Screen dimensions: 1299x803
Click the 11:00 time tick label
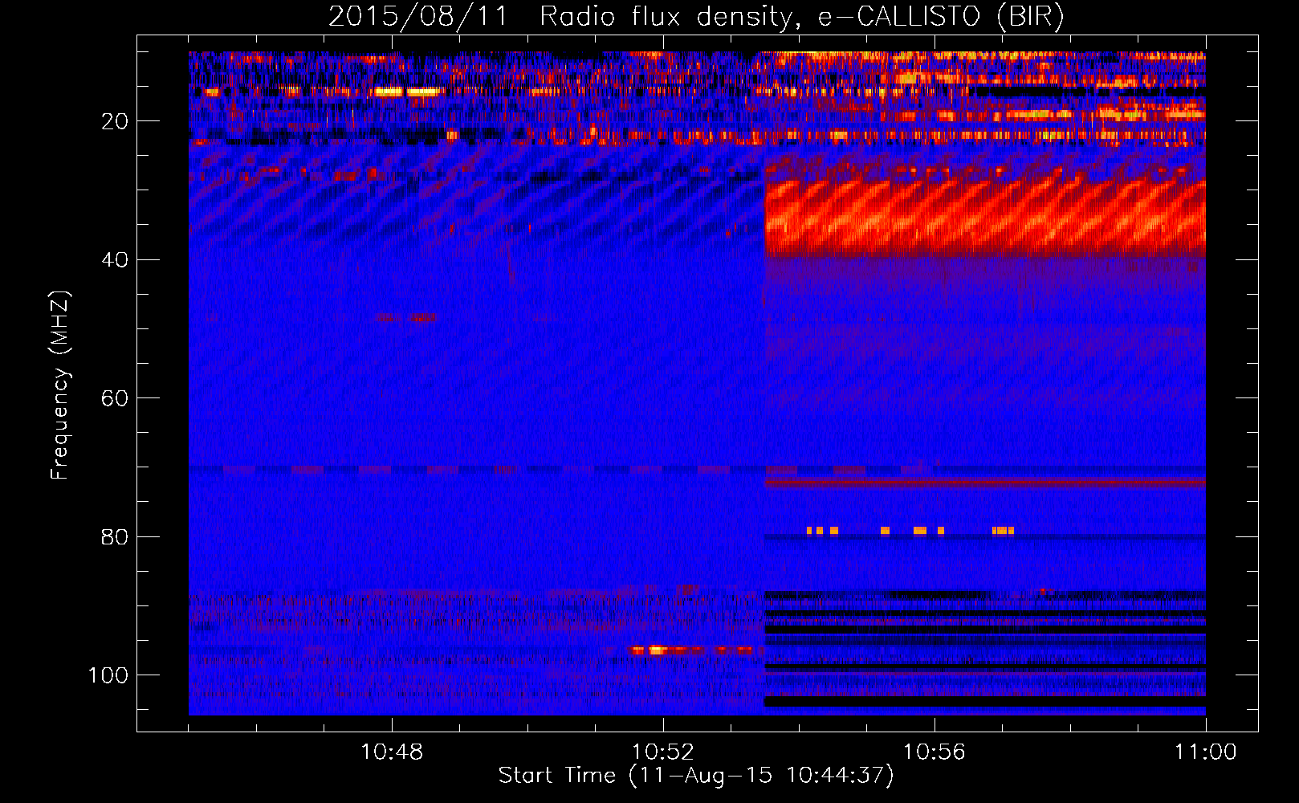pos(1206,752)
